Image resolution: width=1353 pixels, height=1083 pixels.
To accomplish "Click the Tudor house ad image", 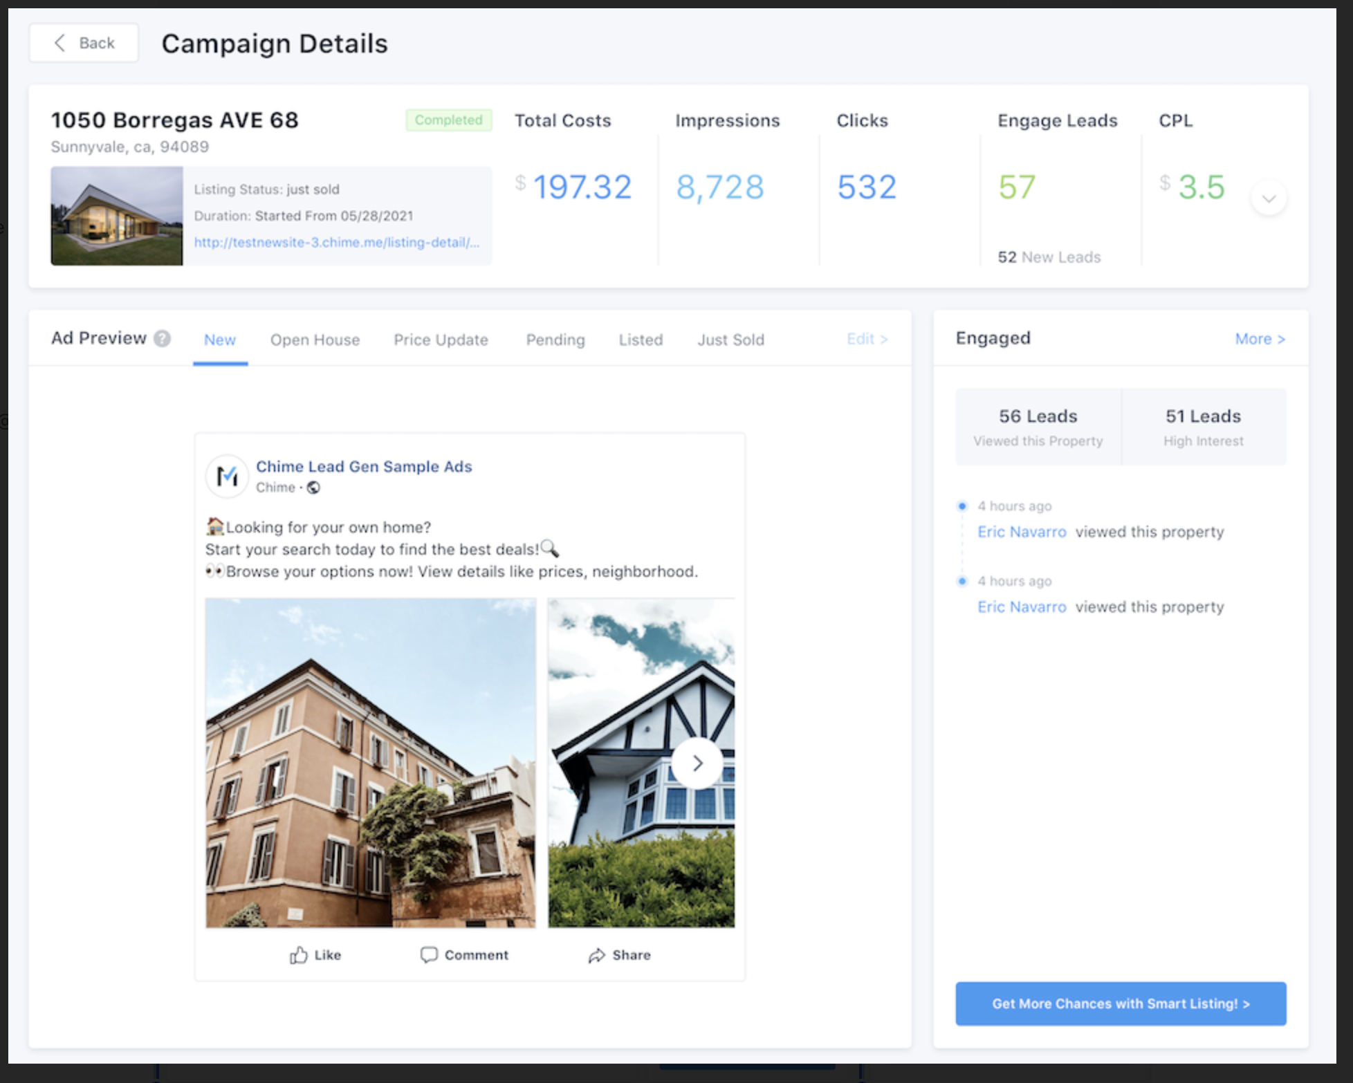I will pyautogui.click(x=641, y=763).
